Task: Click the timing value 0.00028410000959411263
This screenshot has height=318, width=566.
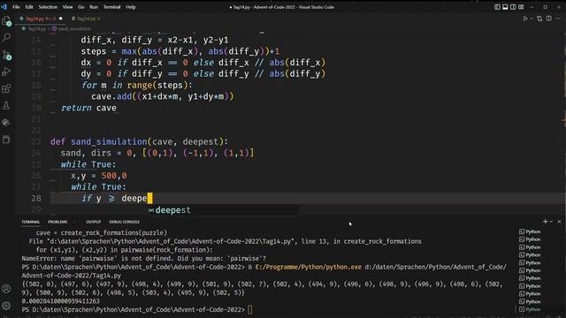Action: click(60, 301)
